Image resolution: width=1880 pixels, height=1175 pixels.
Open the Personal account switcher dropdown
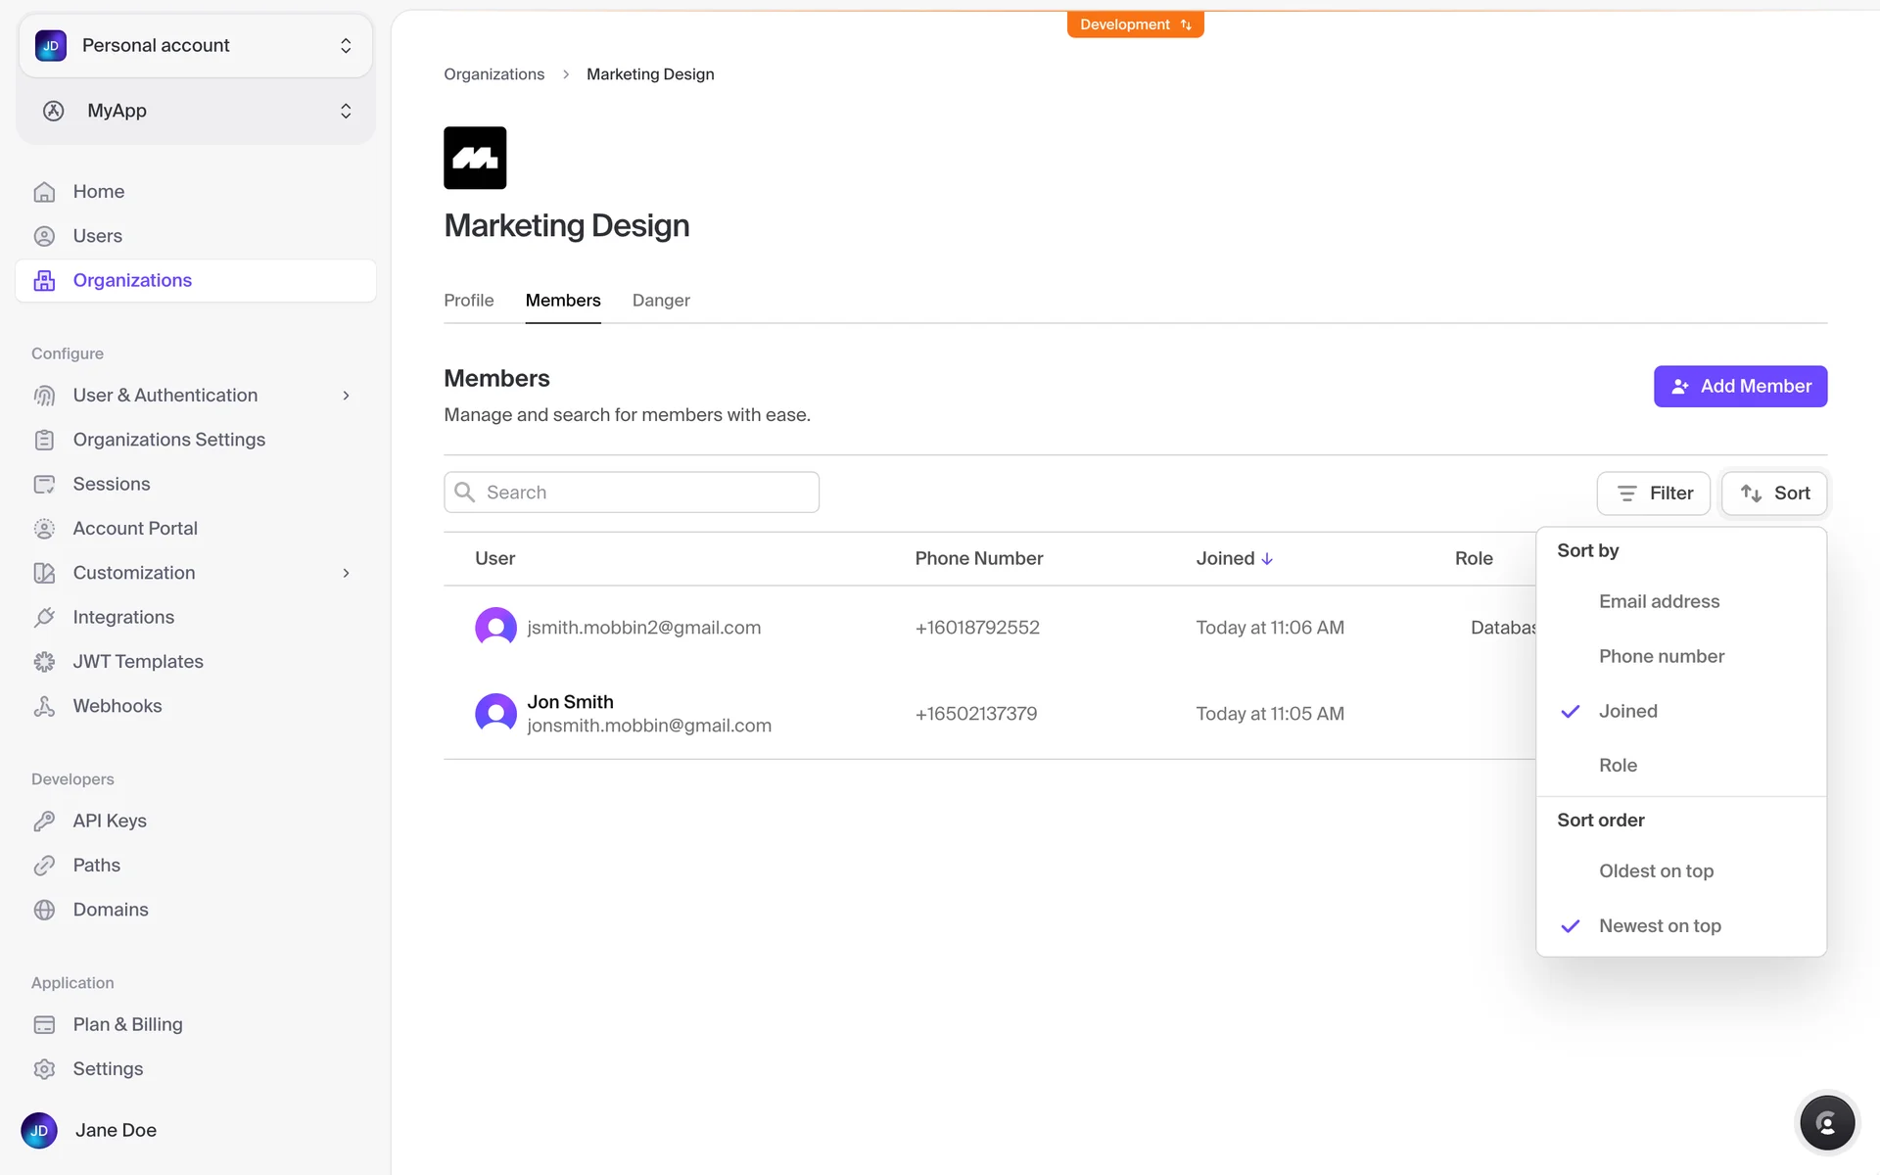196,46
